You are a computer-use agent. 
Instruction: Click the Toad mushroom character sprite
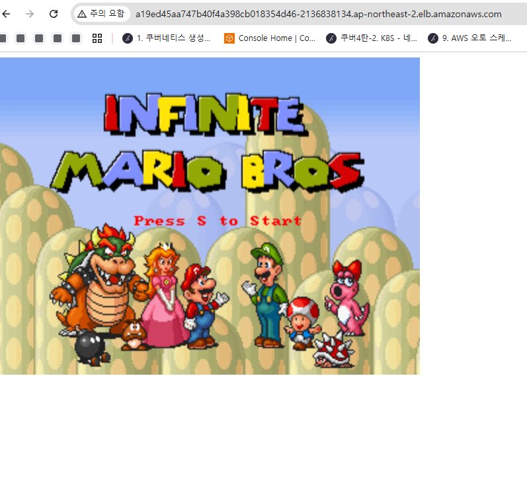[x=302, y=323]
